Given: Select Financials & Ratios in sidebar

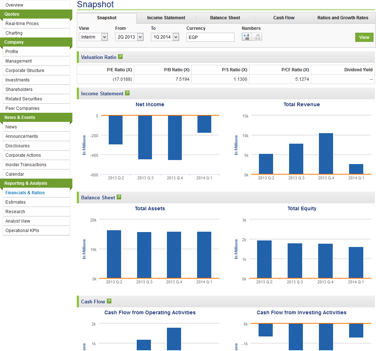Looking at the screenshot, I should (25, 193).
